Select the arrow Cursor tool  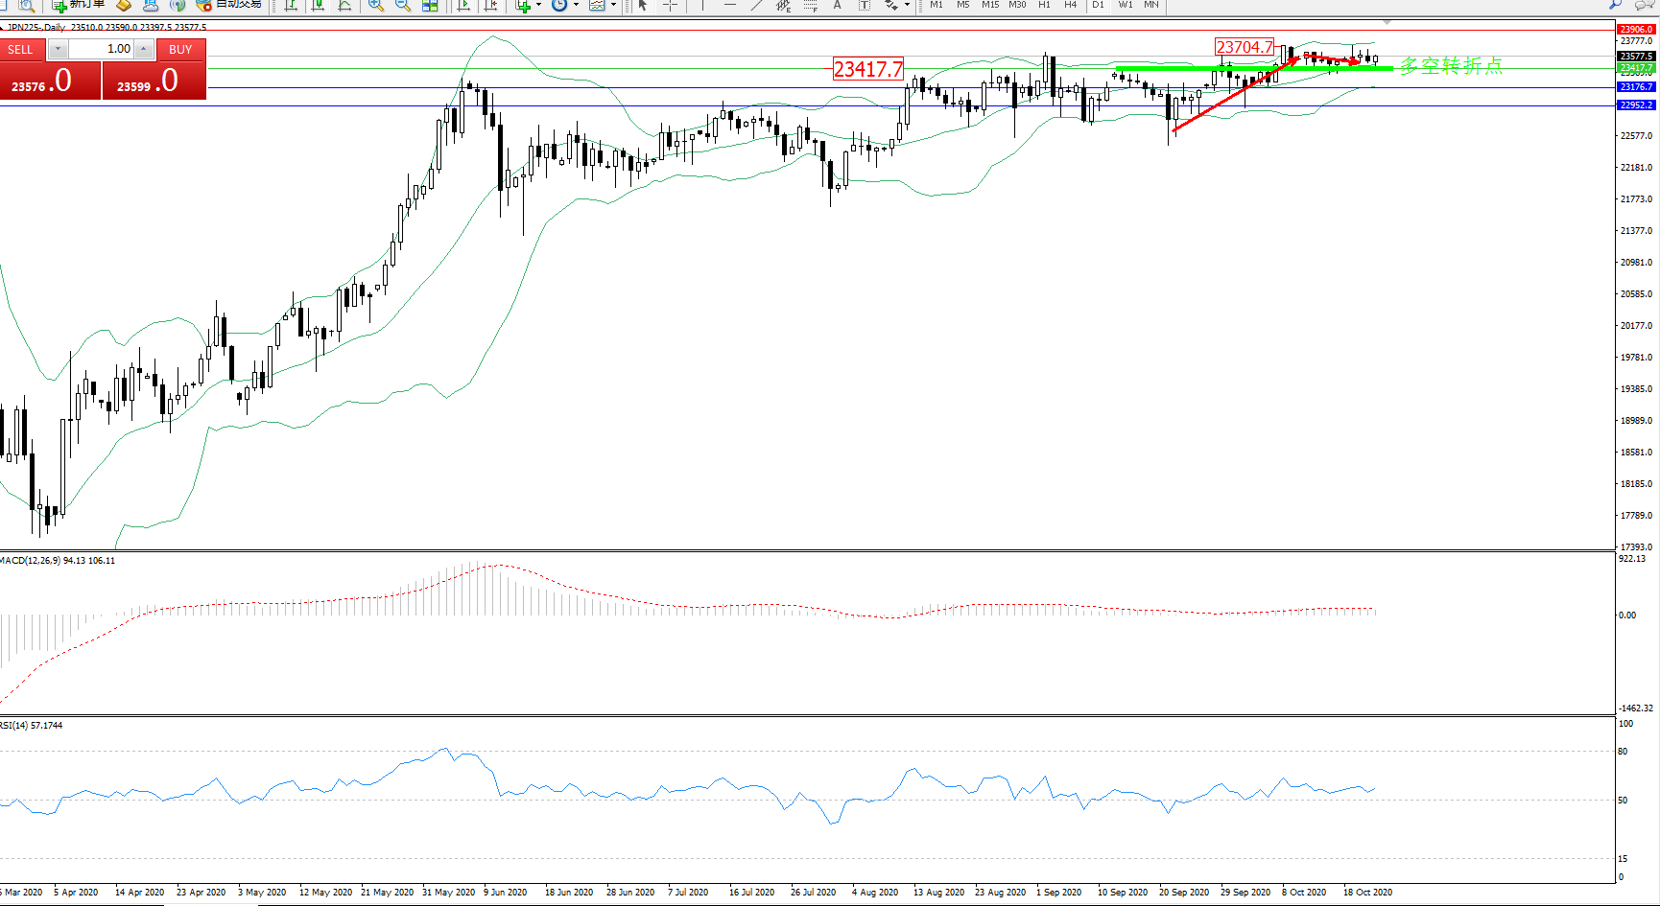pos(643,5)
